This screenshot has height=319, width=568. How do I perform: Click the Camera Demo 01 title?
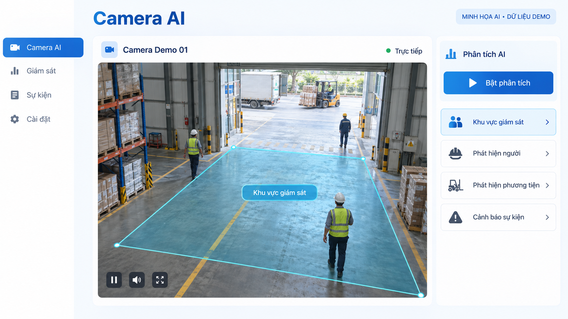(155, 50)
